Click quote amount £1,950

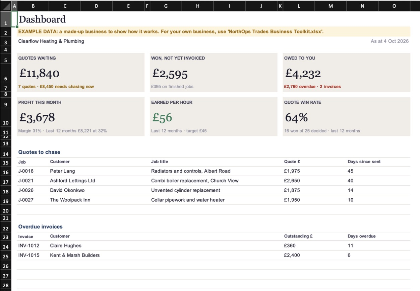(292, 200)
